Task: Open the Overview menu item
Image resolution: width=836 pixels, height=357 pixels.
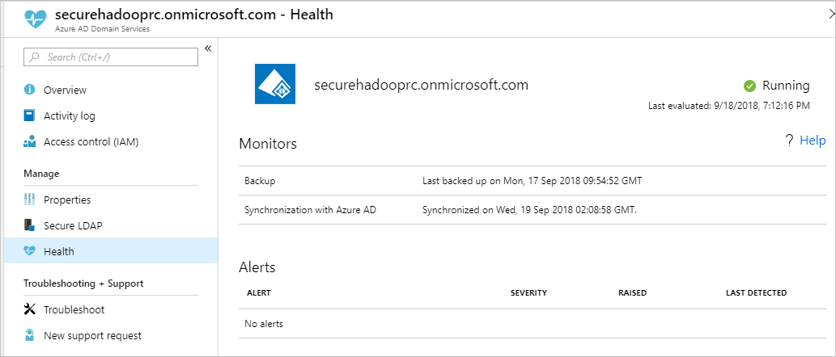Action: coord(65,90)
